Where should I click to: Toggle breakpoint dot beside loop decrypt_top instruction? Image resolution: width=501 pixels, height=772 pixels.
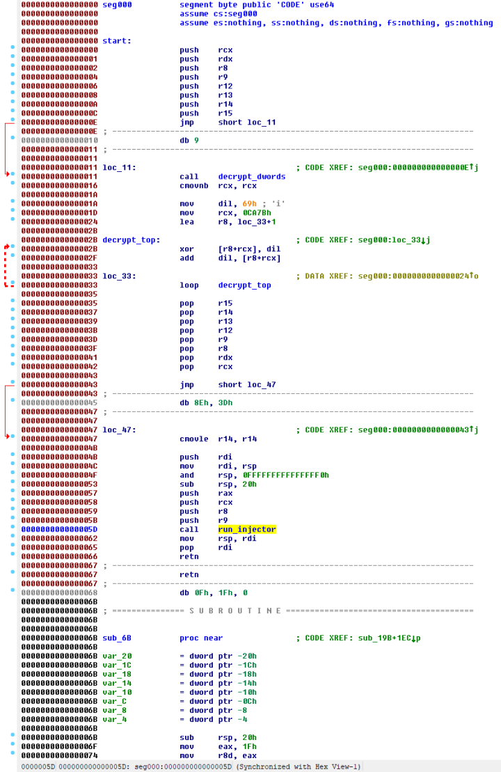(x=13, y=285)
